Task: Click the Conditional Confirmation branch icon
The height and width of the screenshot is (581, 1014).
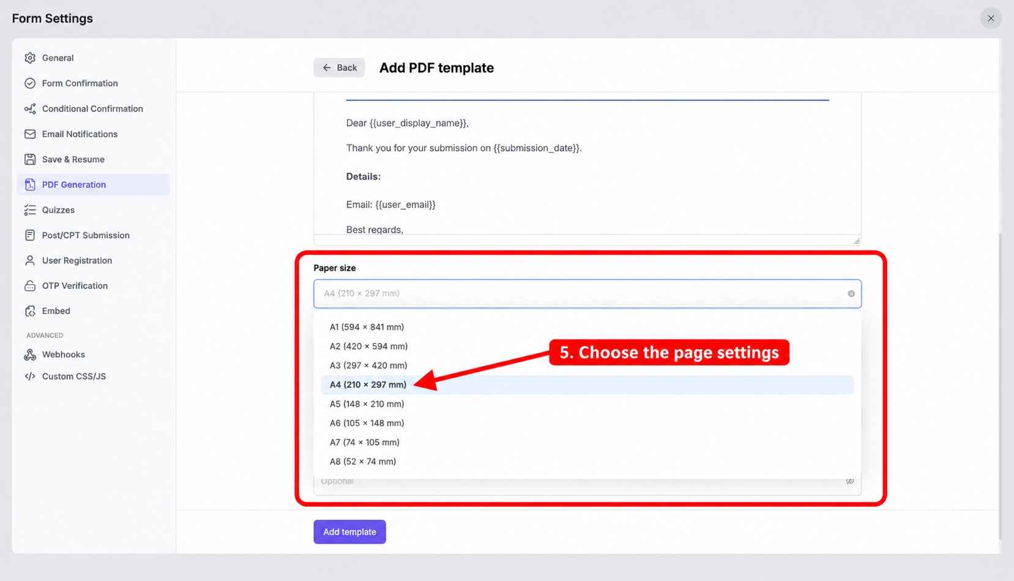Action: coord(30,108)
